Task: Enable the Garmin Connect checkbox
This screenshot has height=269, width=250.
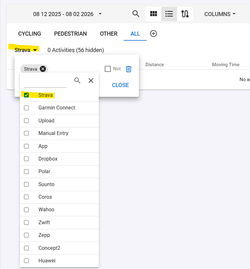Action: tap(27, 108)
